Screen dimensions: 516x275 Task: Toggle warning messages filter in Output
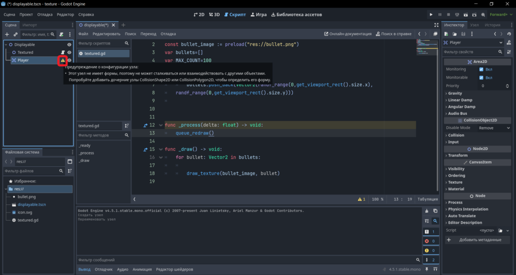click(x=431, y=250)
